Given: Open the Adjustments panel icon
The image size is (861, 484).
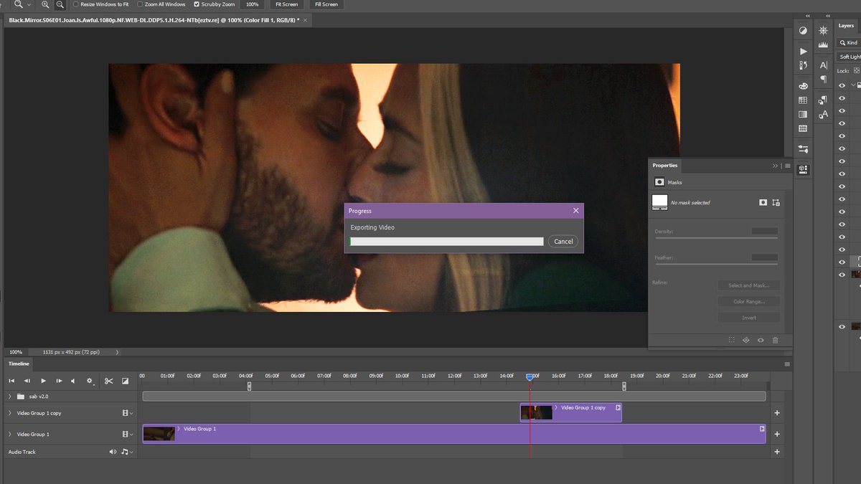Looking at the screenshot, I should [x=803, y=31].
